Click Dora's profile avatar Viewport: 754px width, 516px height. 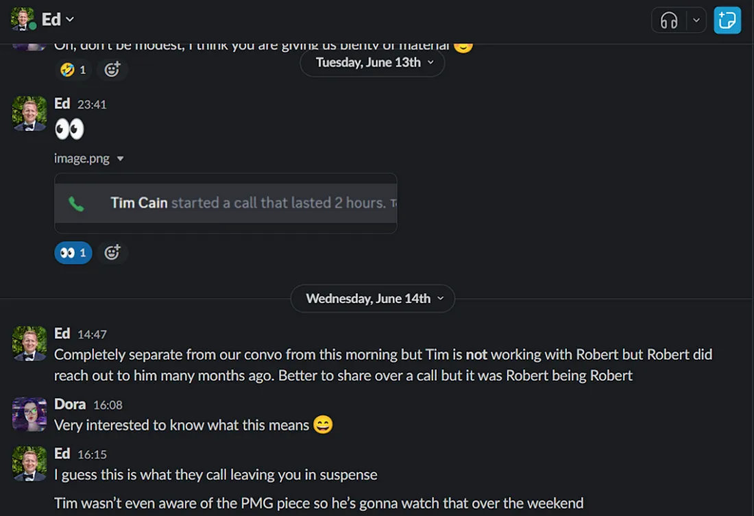click(29, 414)
